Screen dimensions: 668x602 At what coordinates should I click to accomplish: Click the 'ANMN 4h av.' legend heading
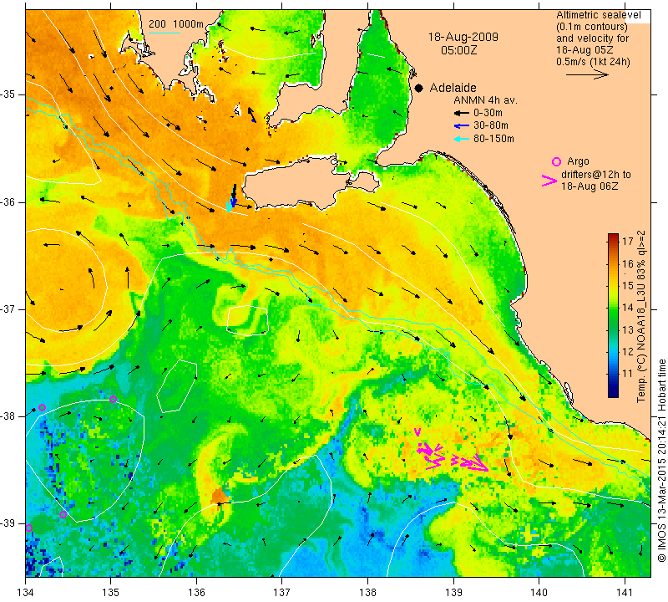[x=485, y=100]
